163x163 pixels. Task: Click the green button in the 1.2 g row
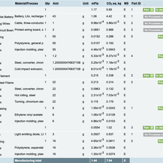coord(160,56)
